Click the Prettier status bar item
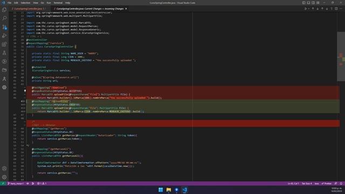Screen dimensions: 345x194 click(327, 183)
